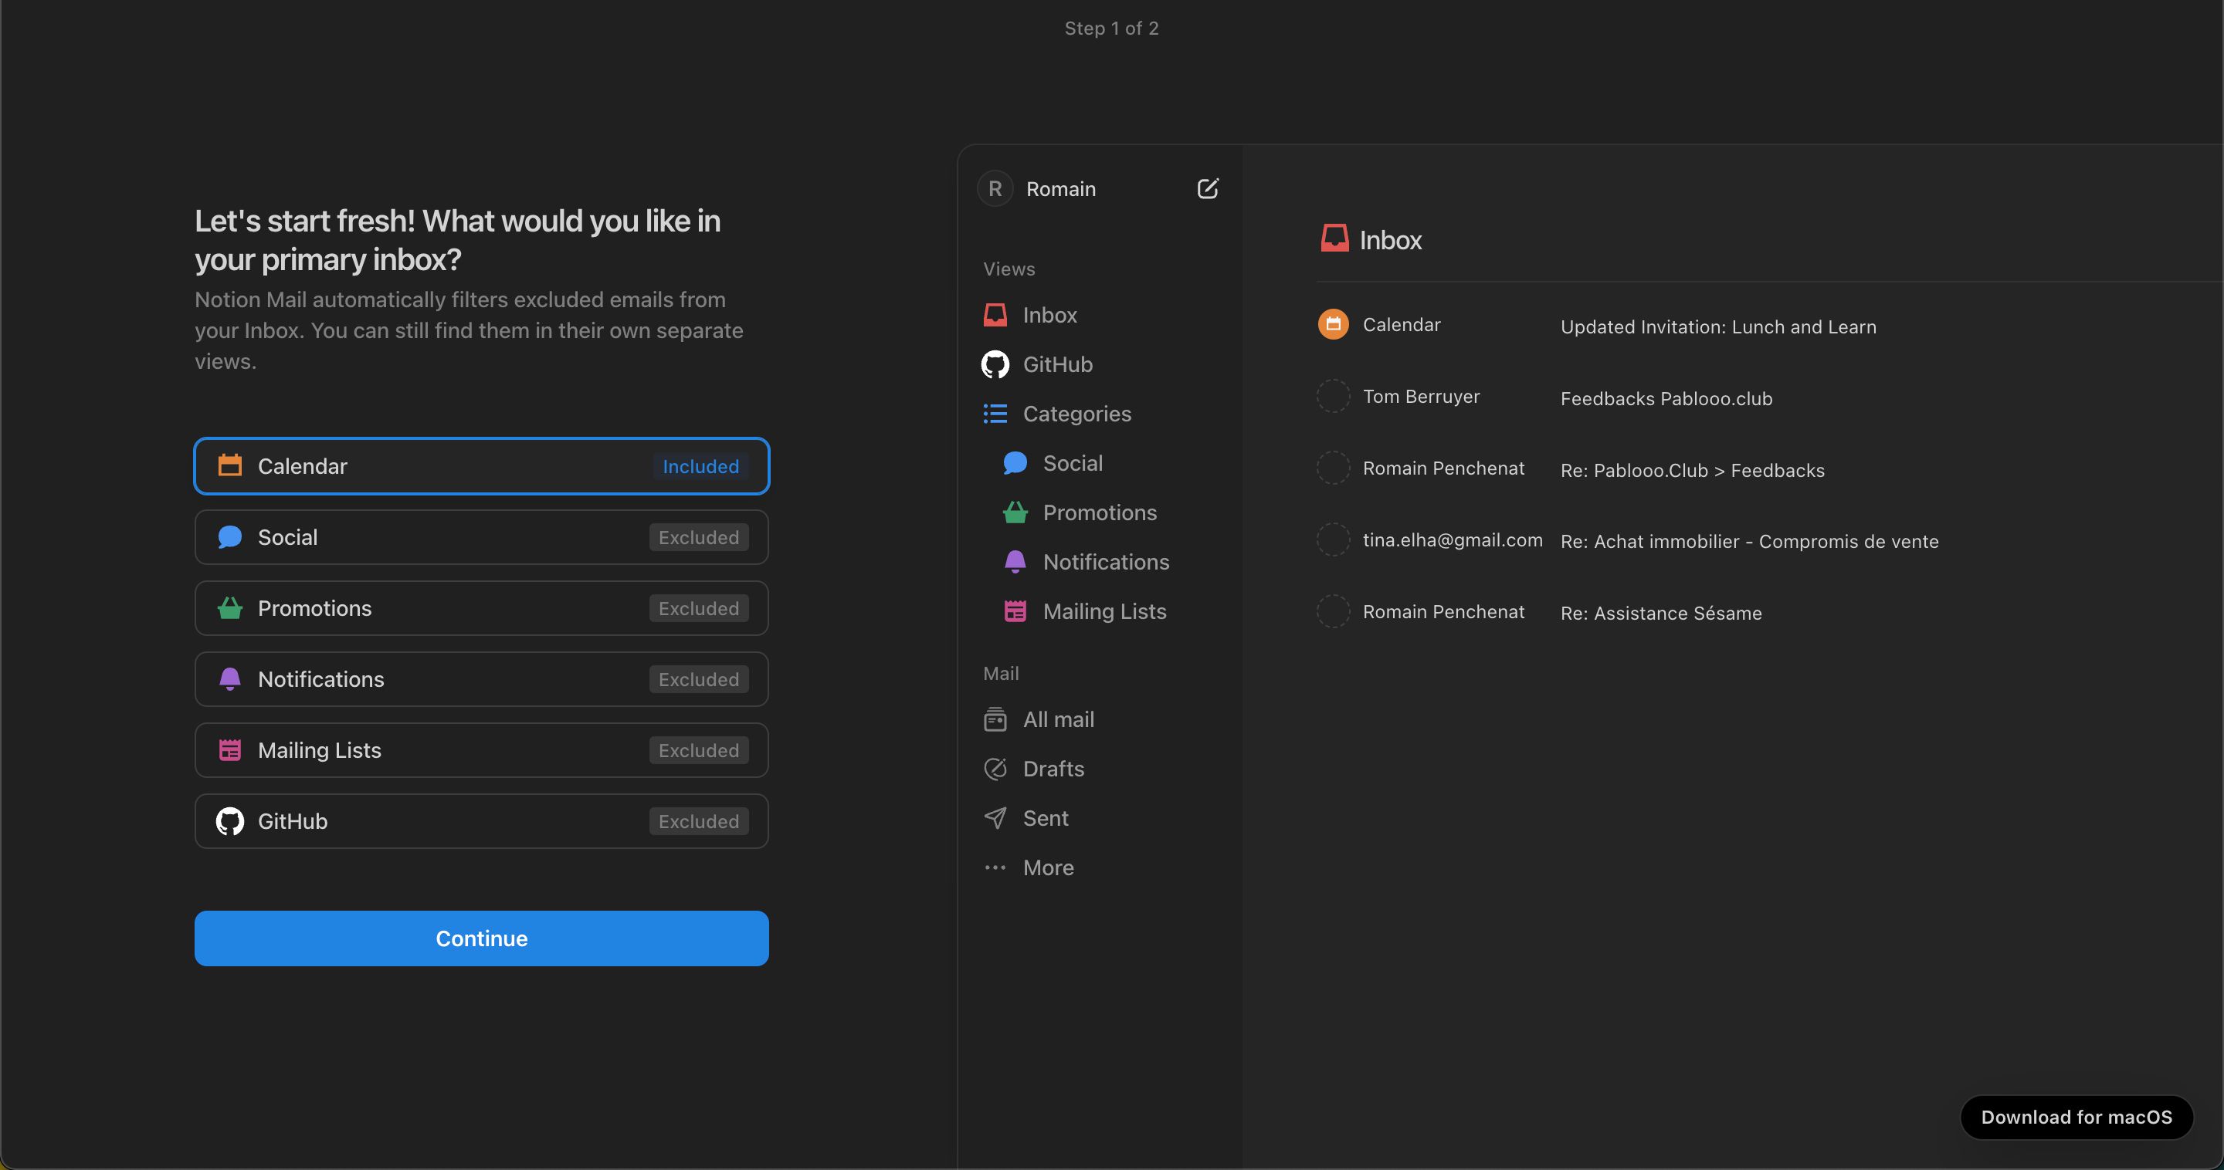Click the pink icon in Mailing Lists option
This screenshot has width=2224, height=1170.
tap(229, 750)
